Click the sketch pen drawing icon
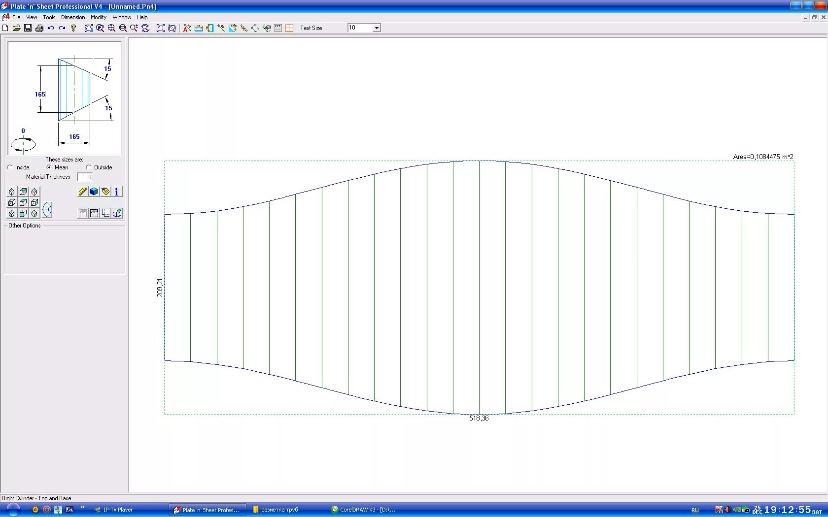 tap(117, 213)
